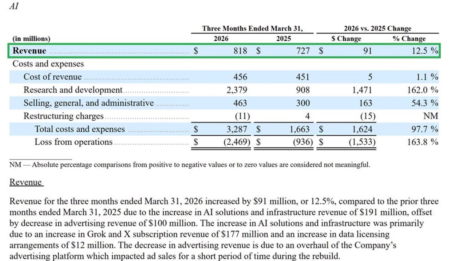This screenshot has width=451, height=261.
Task: Click the '% Change' column header
Action: pyautogui.click(x=409, y=39)
